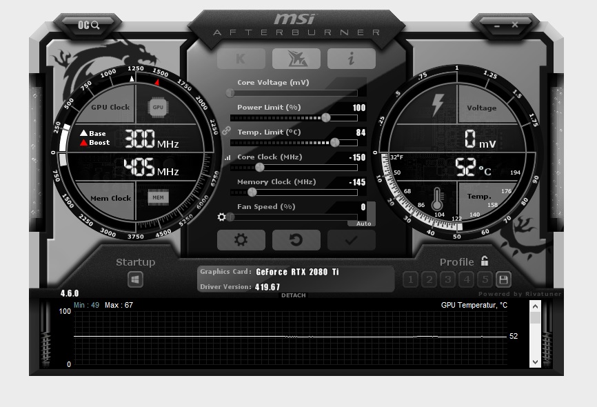Click the MEM chip icon in the clock gauge
The height and width of the screenshot is (407, 597).
coord(158,197)
